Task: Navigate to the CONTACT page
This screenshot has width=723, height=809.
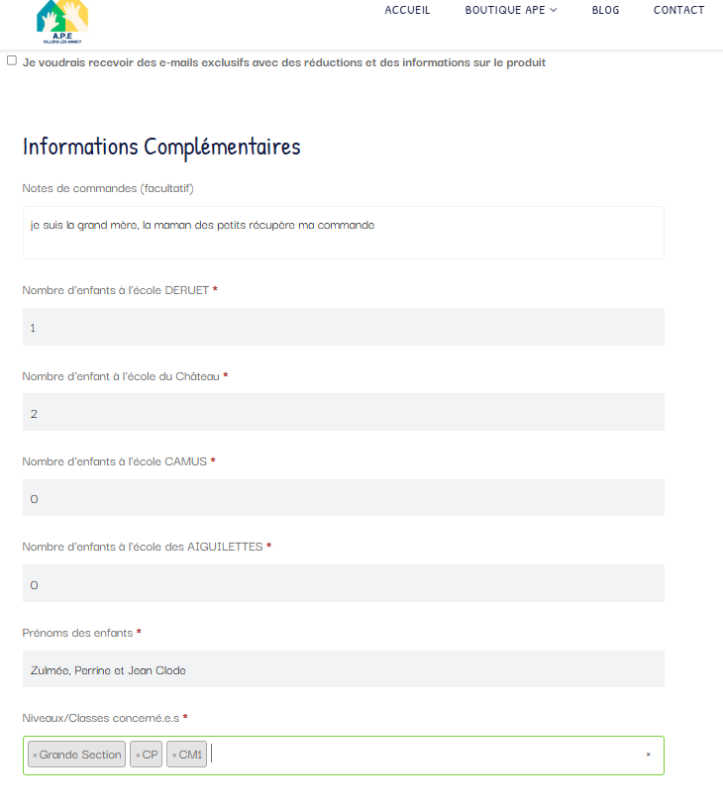Action: point(678,10)
